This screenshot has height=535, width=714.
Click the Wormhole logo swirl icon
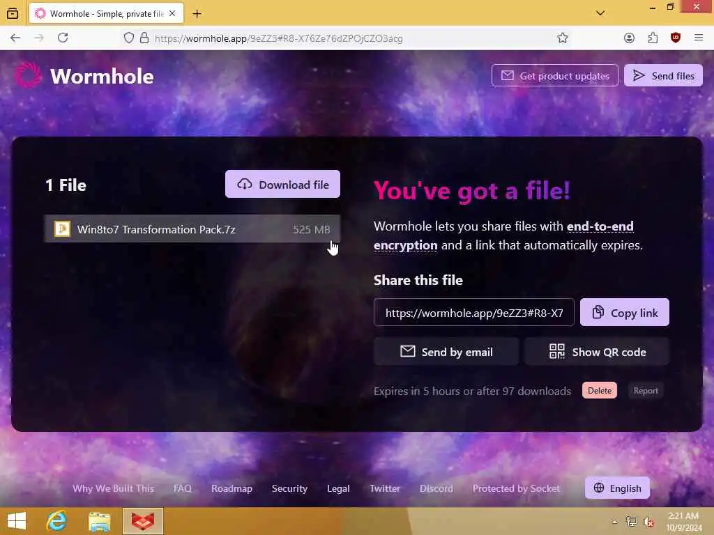coord(28,75)
